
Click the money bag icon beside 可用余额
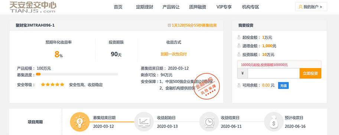click(239, 85)
